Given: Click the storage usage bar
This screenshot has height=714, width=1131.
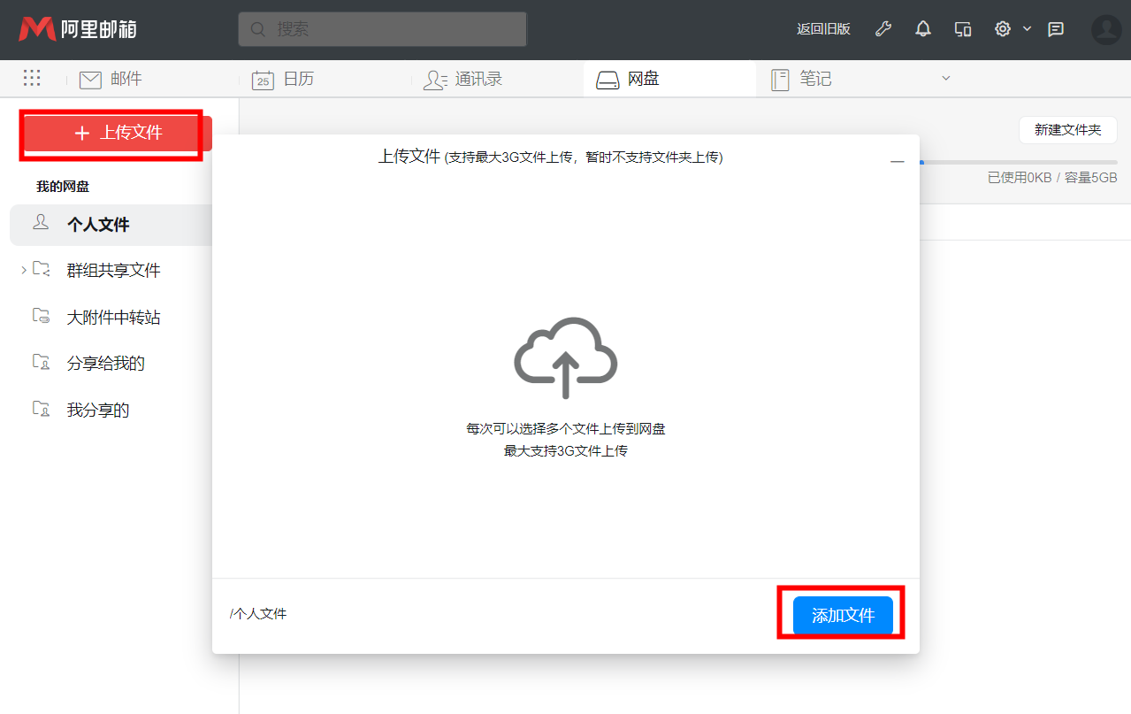Looking at the screenshot, I should tap(1018, 162).
